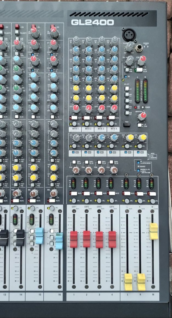172x318 pixels.
Task: Select AUX 5-6 in the SELECT buttons
Action: (x=127, y=113)
